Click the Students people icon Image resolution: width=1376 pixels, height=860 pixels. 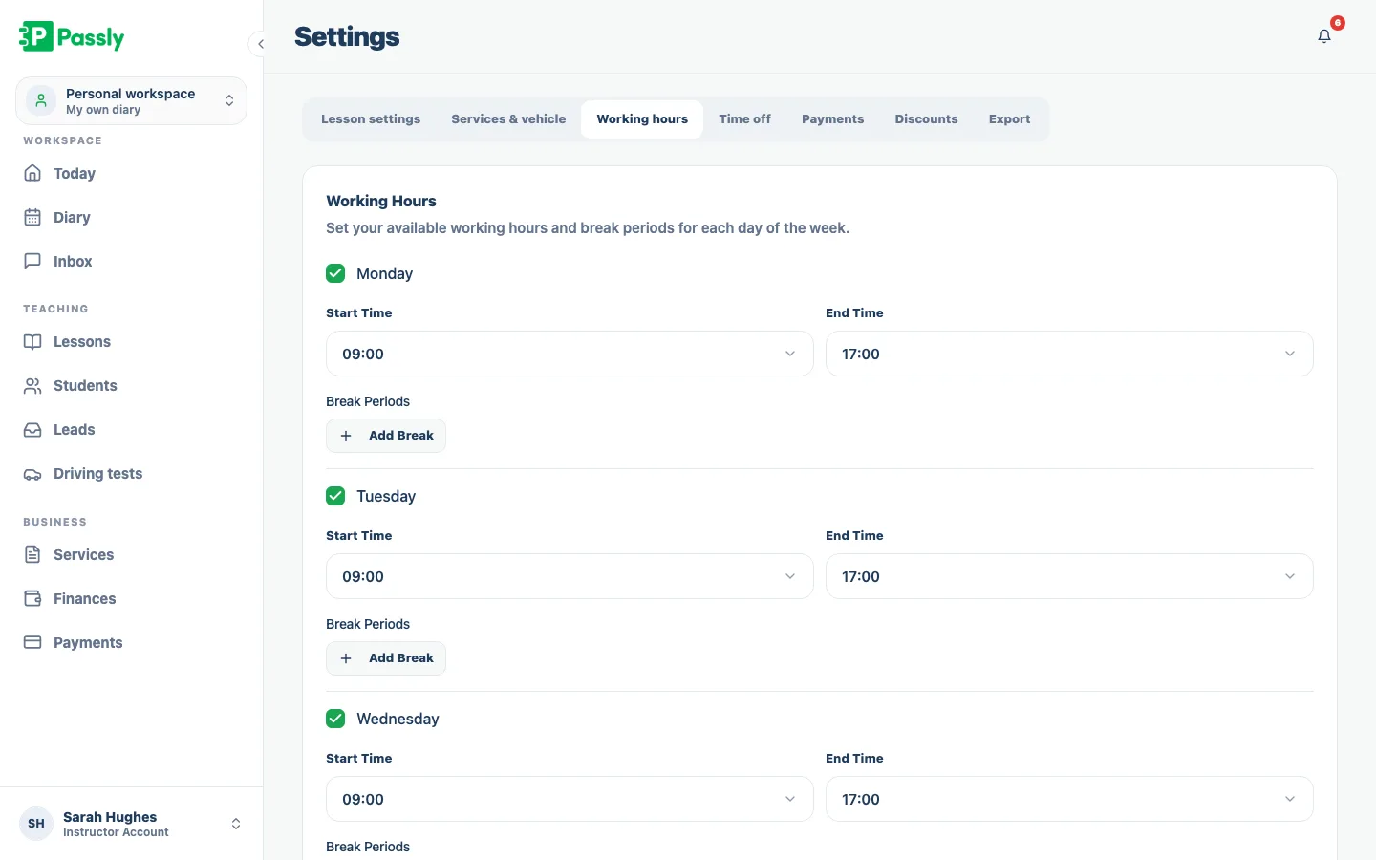[32, 385]
